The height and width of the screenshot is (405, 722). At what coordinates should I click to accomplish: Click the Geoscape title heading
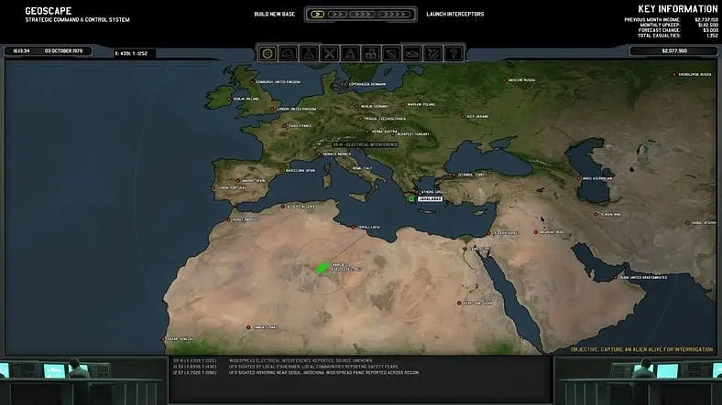[49, 11]
